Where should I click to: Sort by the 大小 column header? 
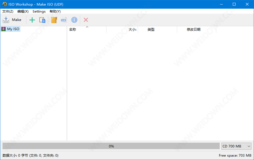tap(122, 29)
